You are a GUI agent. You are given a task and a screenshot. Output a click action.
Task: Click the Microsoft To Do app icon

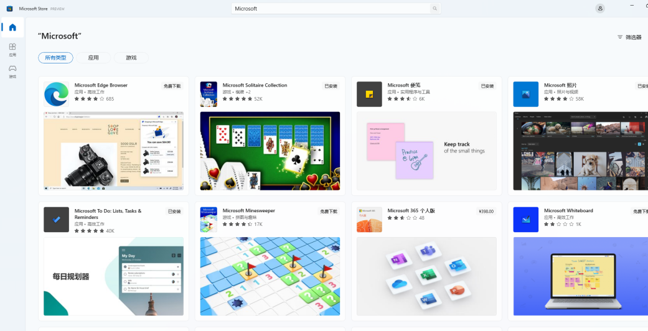(x=56, y=220)
